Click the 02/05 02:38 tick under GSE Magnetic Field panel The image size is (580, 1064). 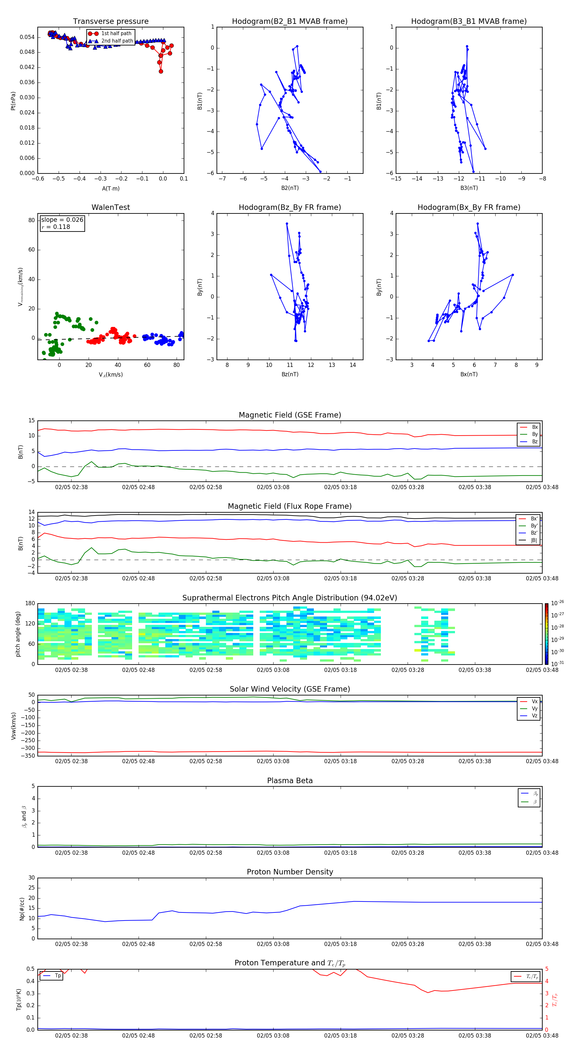(x=71, y=487)
